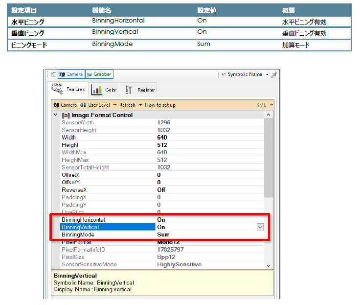Collapse the Image Format Control category
This screenshot has height=305, width=360.
55,115
